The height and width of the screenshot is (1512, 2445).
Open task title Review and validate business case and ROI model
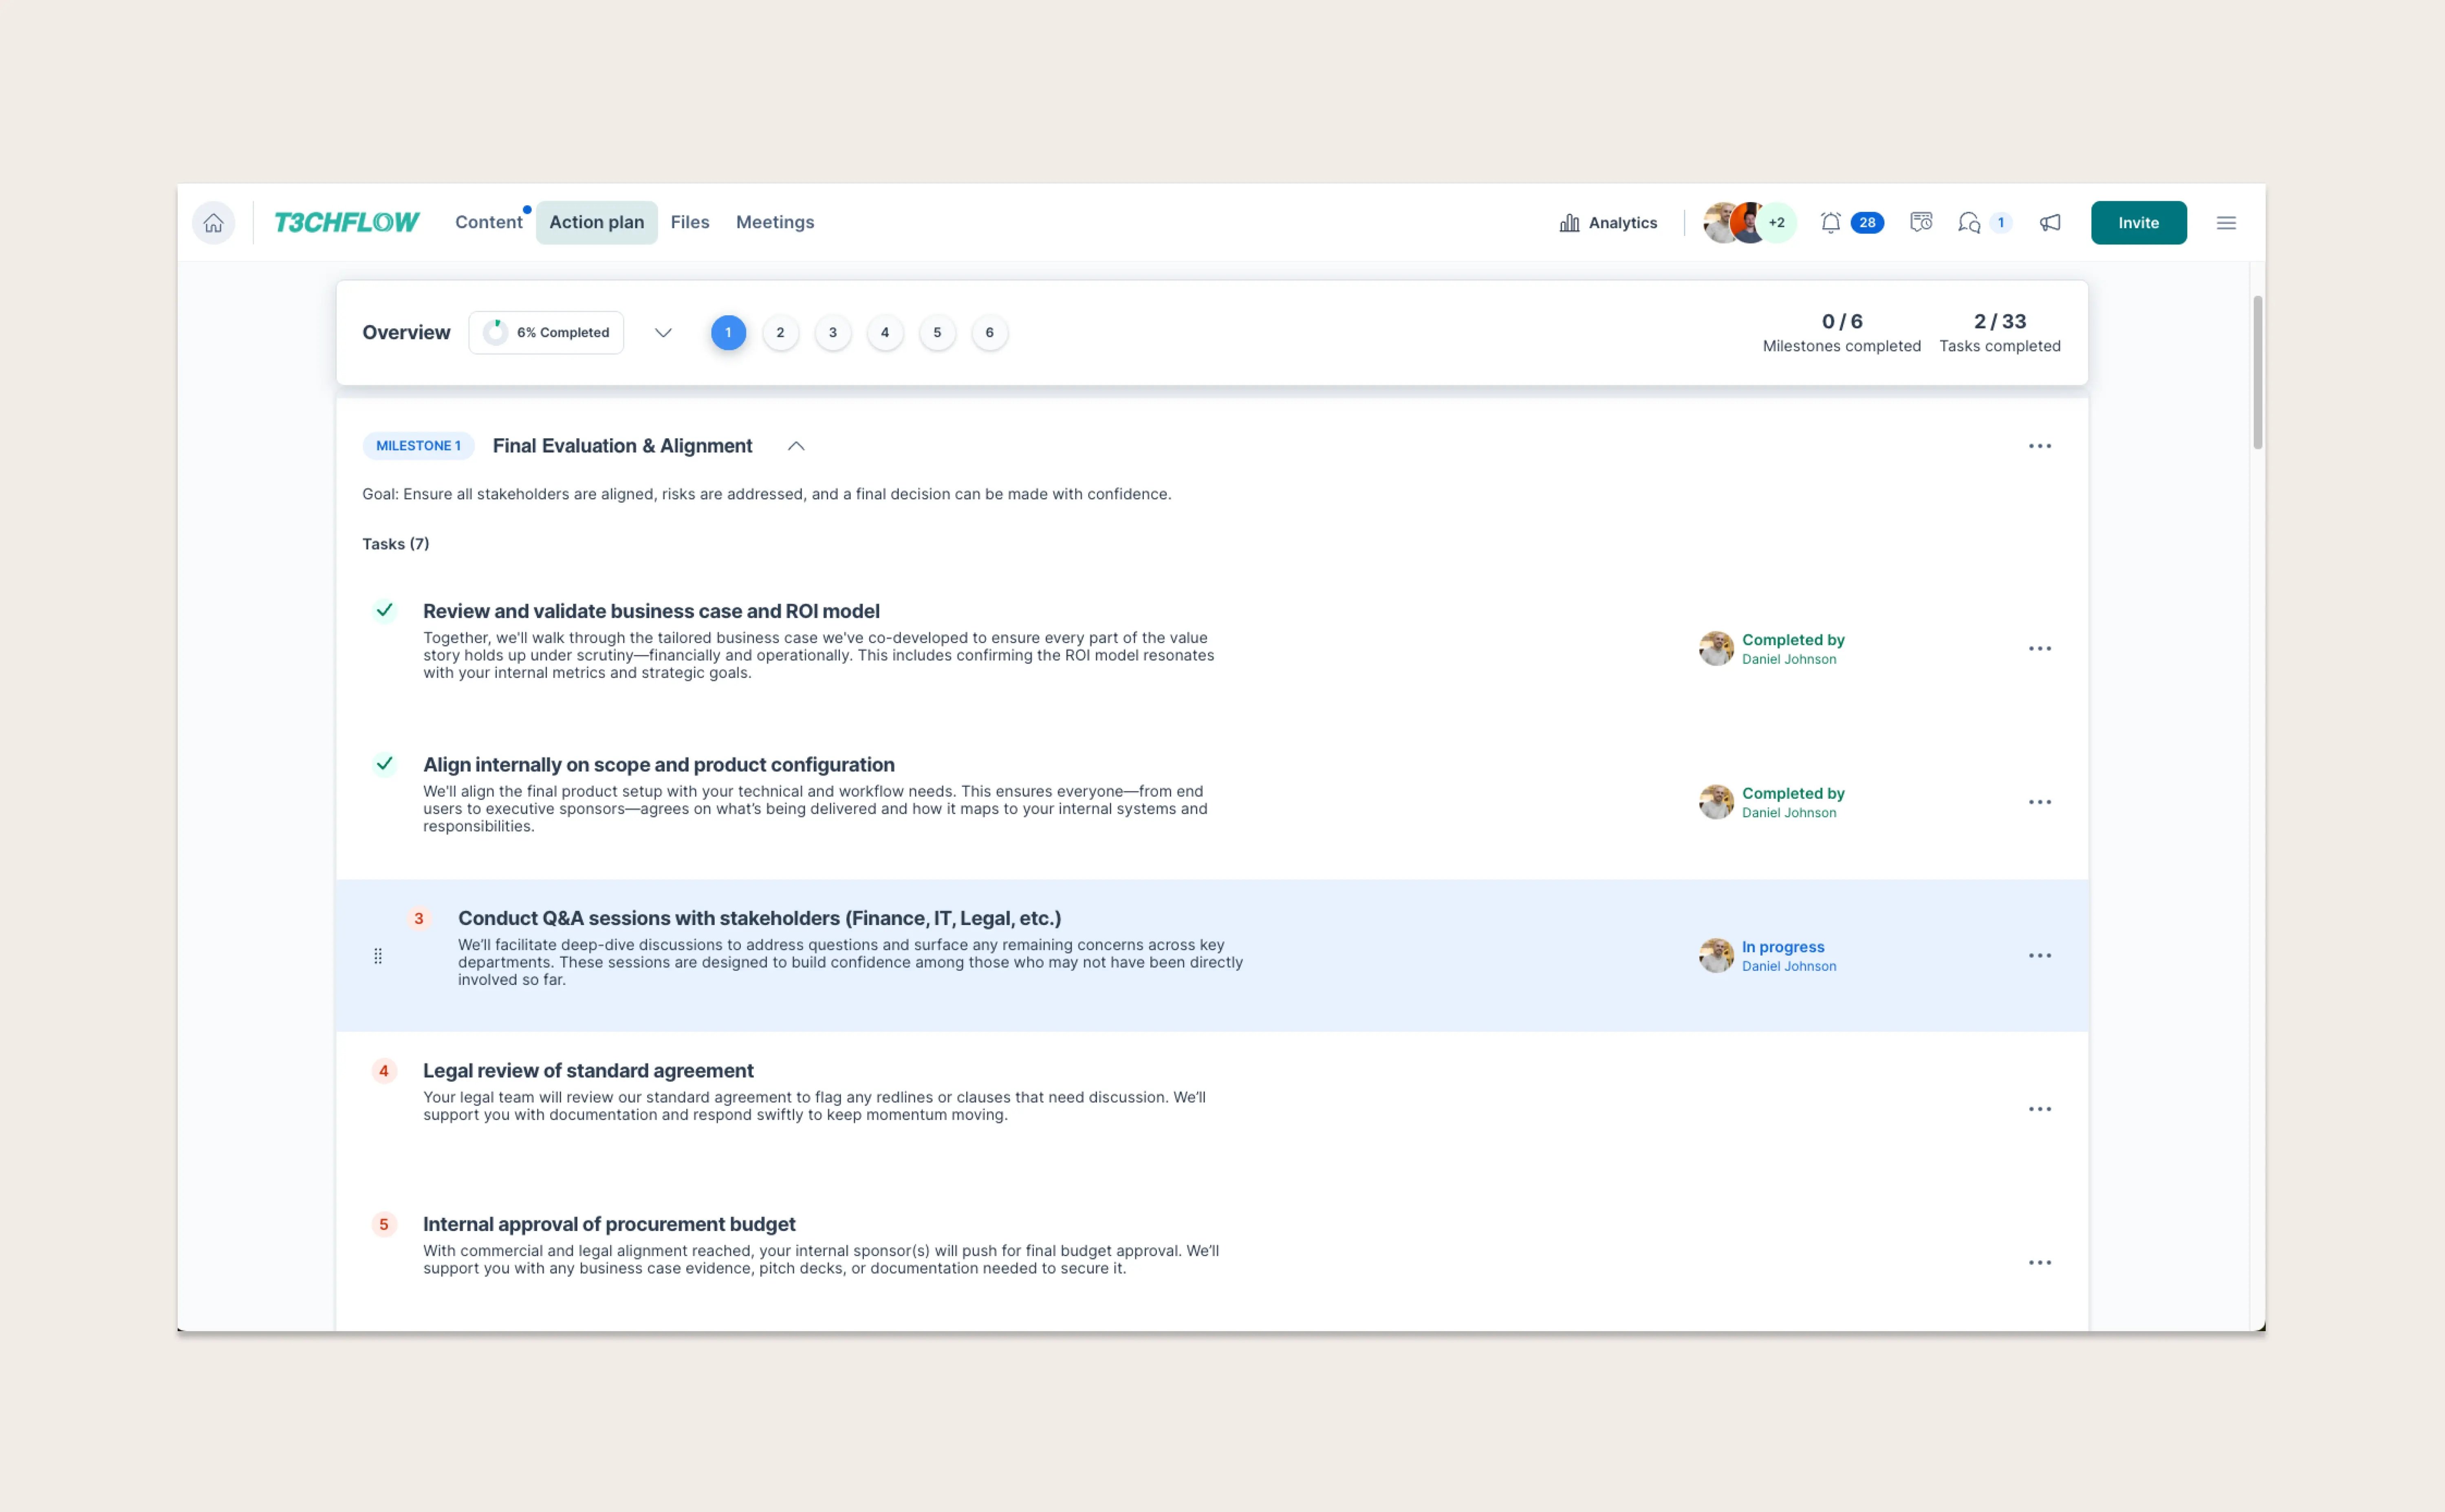pos(651,611)
